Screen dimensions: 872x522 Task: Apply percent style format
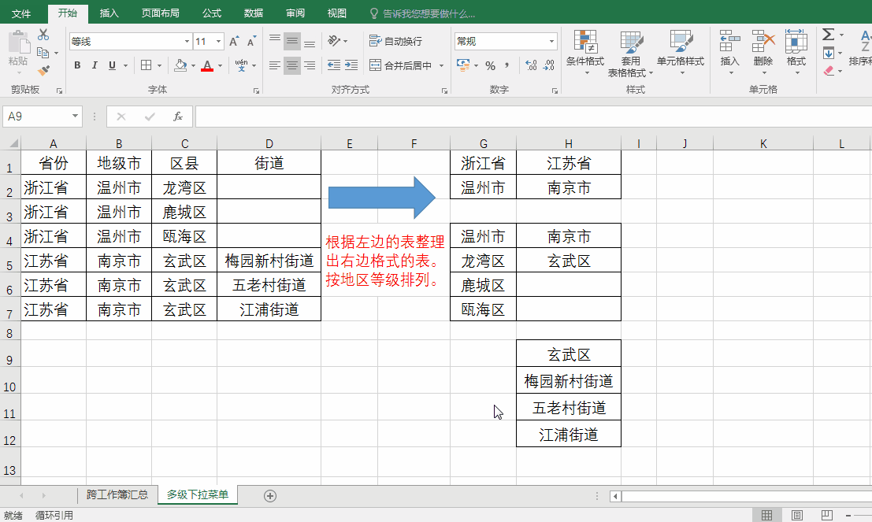click(490, 65)
